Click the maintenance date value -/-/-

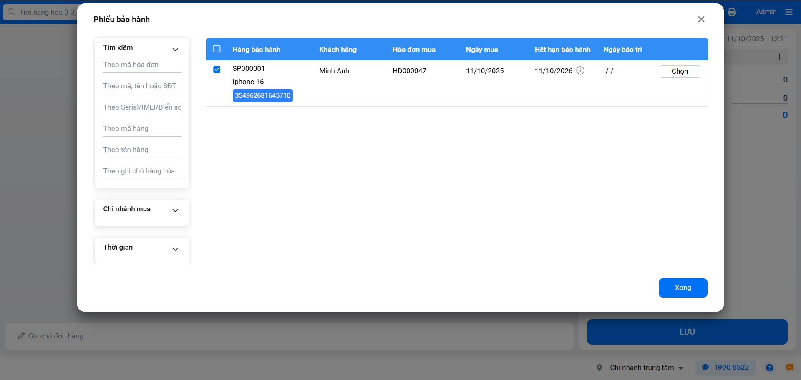click(609, 71)
